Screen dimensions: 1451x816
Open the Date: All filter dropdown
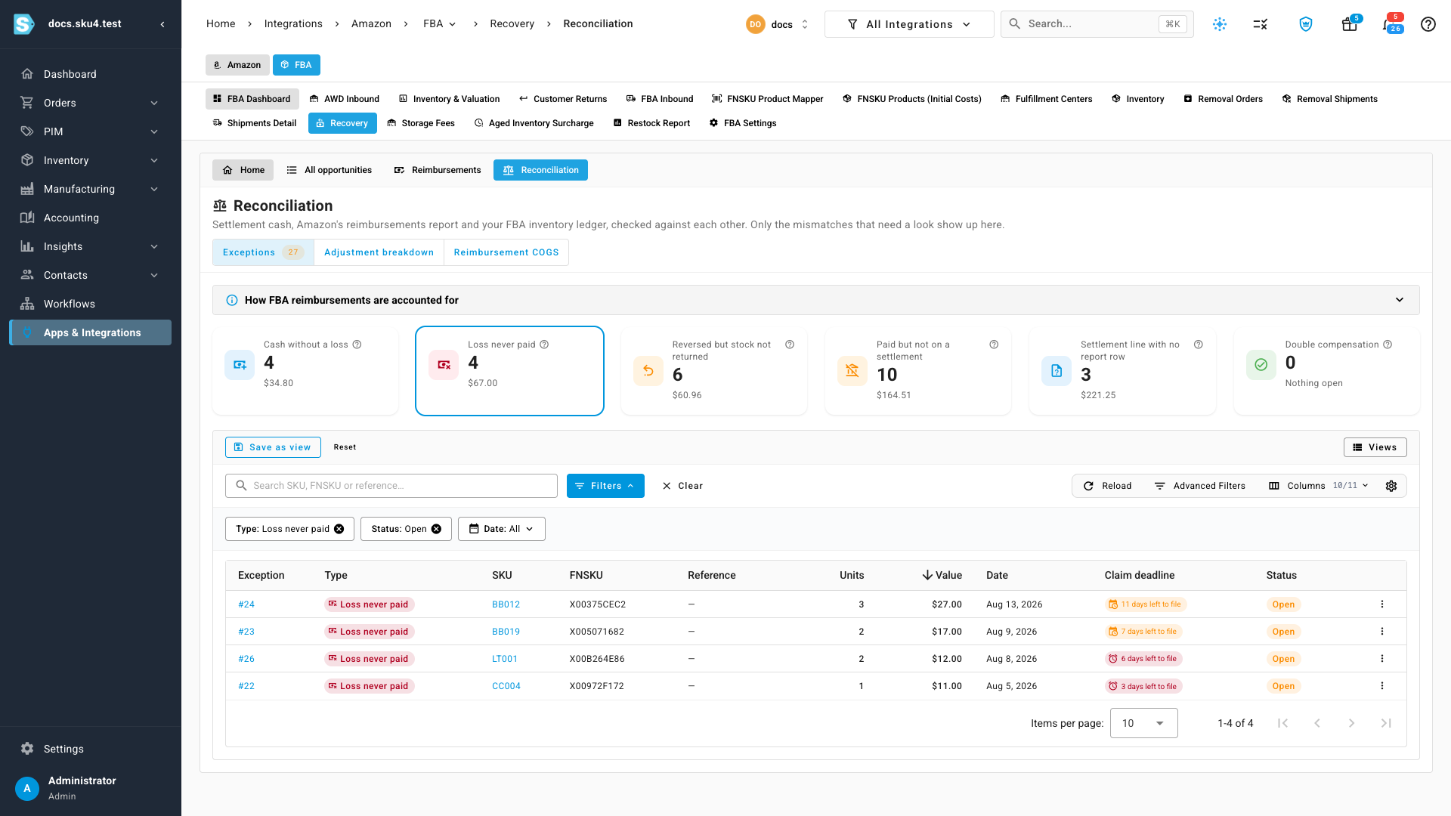click(x=501, y=529)
